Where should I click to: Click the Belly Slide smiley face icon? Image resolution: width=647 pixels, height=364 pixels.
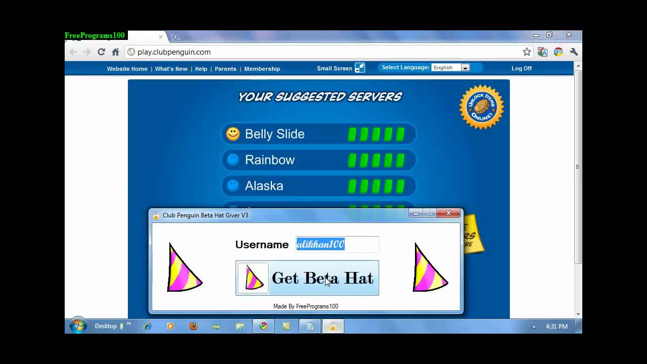[x=233, y=134]
